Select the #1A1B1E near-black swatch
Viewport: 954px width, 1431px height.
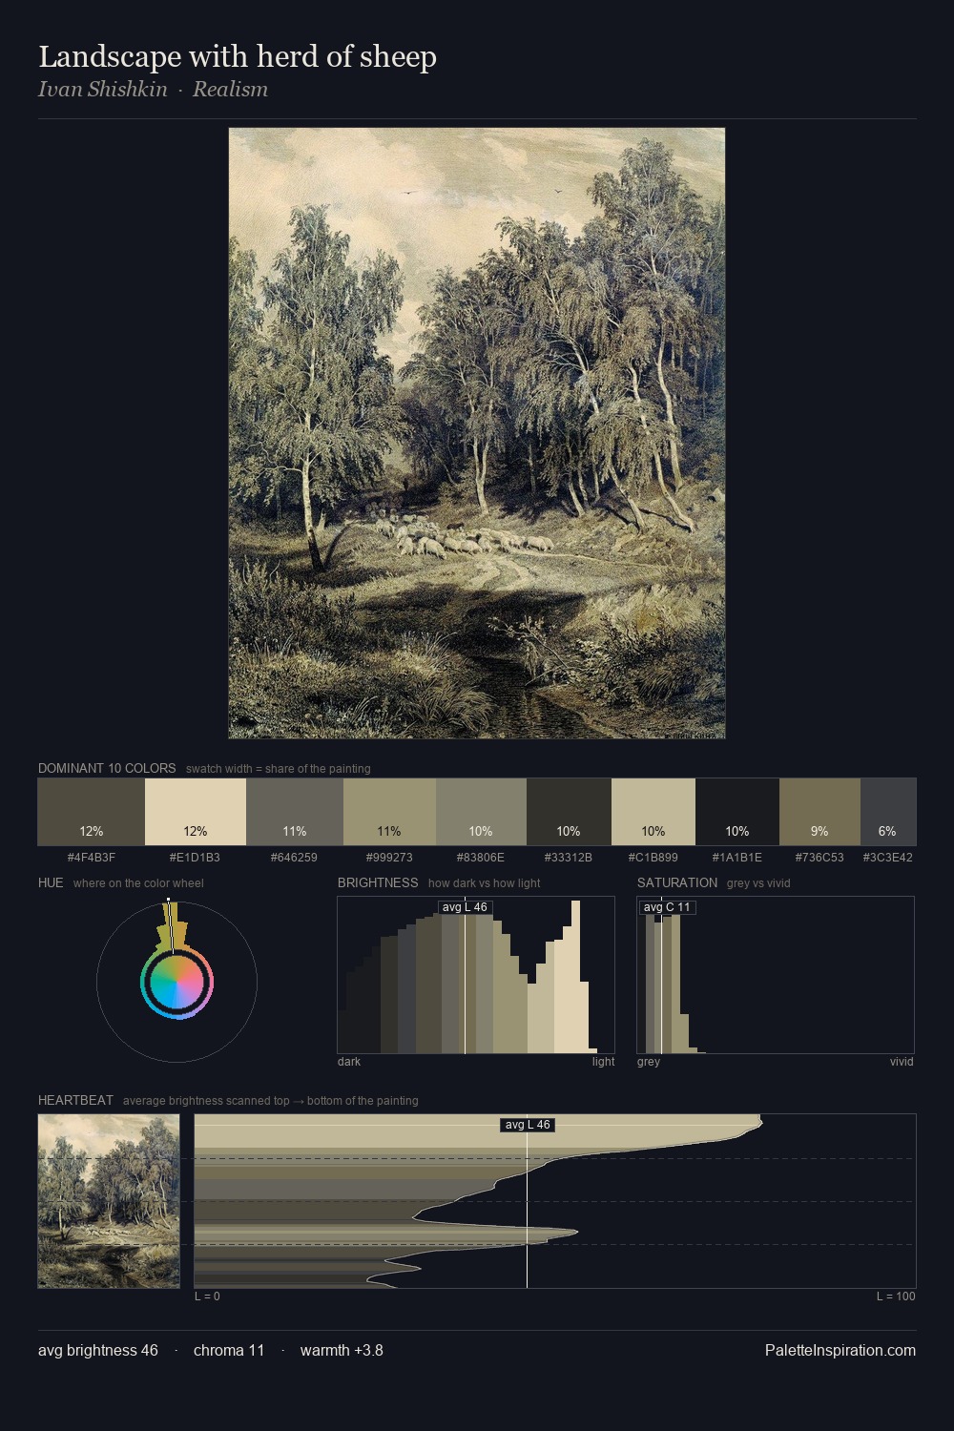click(x=737, y=812)
